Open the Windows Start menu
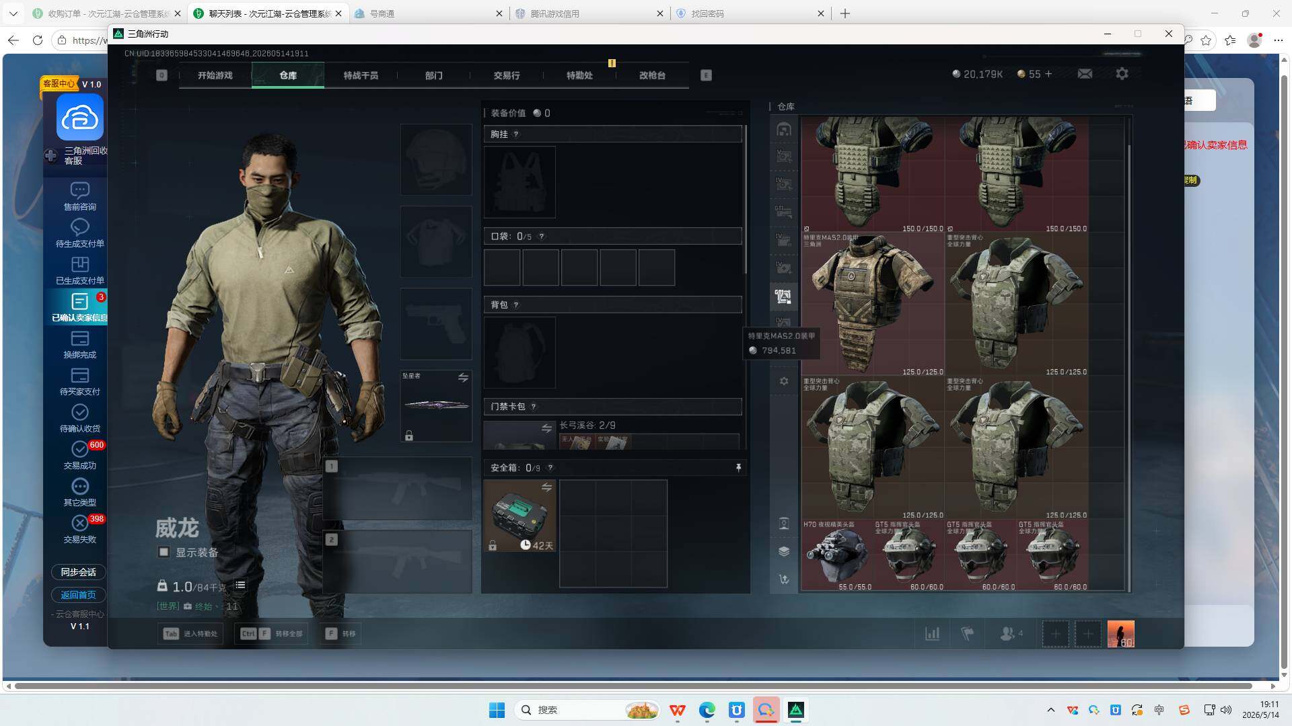1292x726 pixels. pos(497,710)
